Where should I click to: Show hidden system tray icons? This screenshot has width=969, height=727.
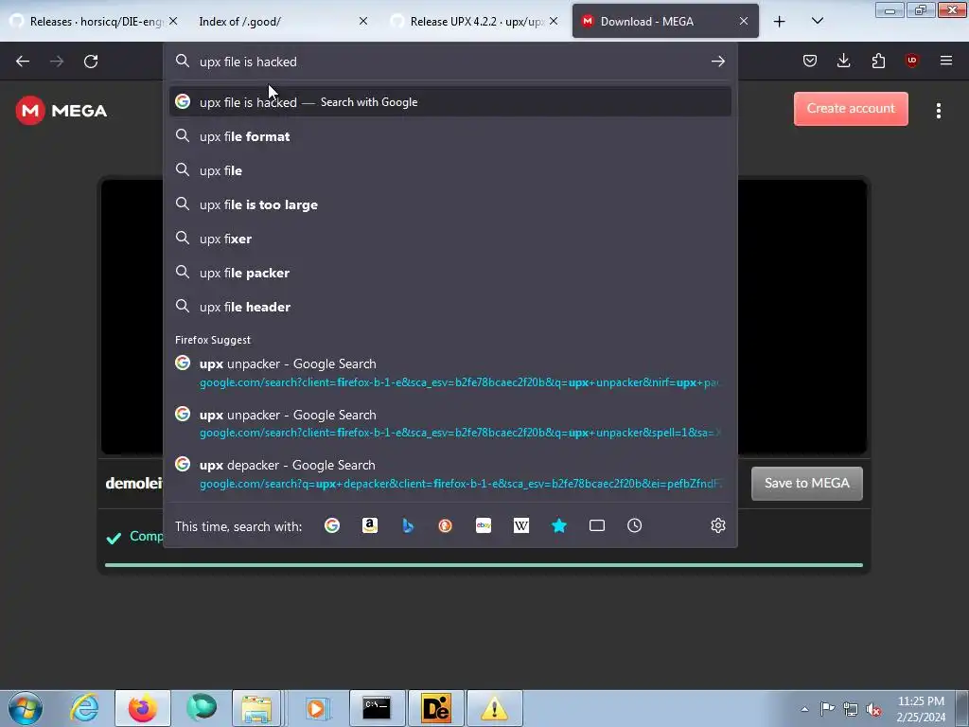(x=804, y=709)
